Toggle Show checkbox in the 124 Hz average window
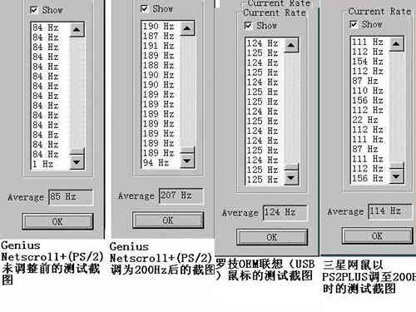 248,26
